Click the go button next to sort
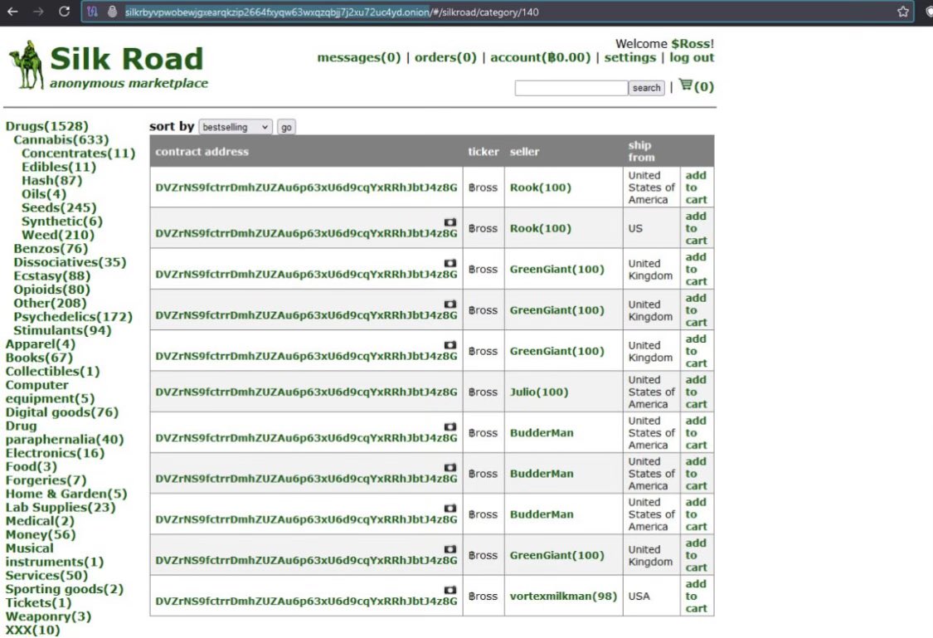The image size is (933, 638). tap(286, 127)
